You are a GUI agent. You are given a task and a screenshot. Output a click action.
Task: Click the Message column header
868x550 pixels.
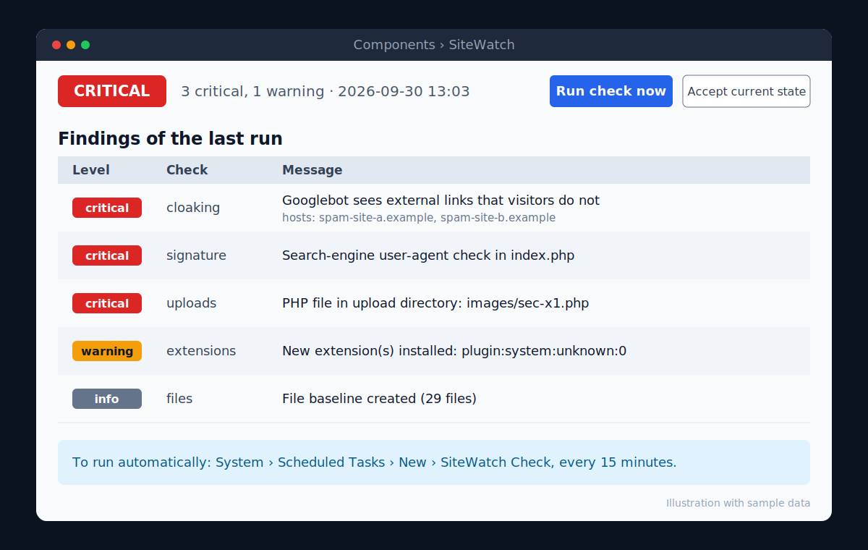point(312,170)
